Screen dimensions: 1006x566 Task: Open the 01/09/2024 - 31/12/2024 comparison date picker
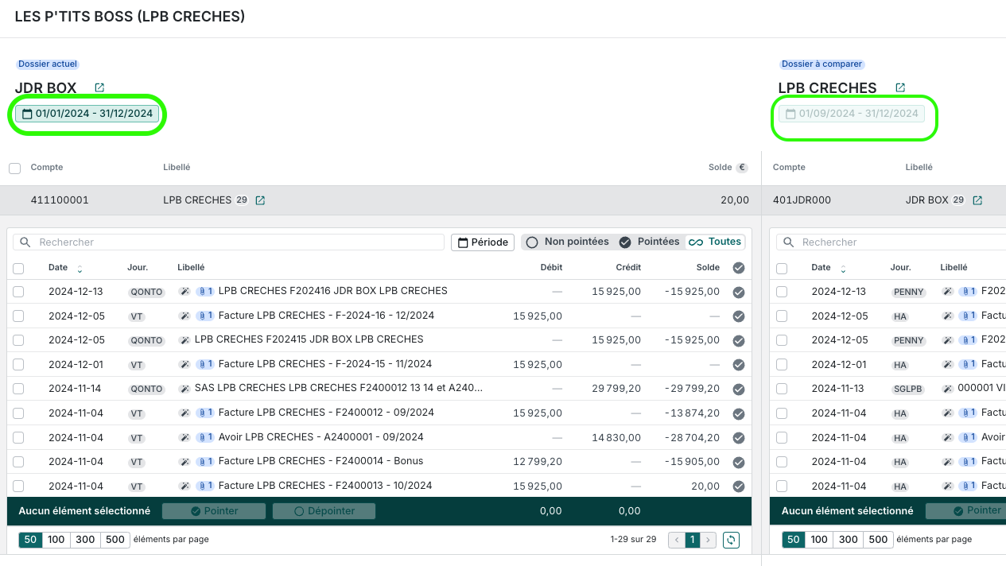(852, 114)
